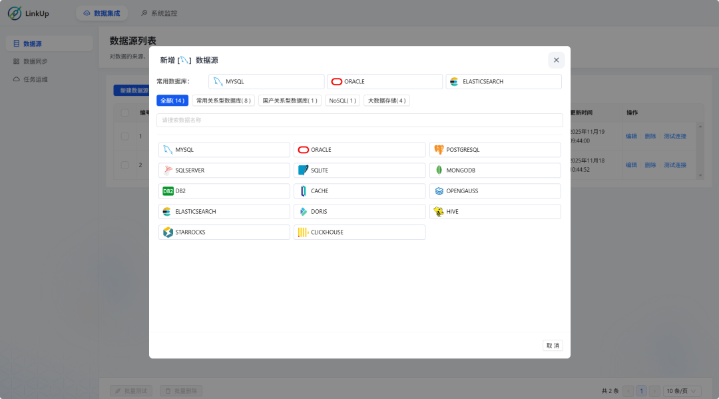Click the 批量测试 button
This screenshot has width=719, height=399.
(x=131, y=391)
